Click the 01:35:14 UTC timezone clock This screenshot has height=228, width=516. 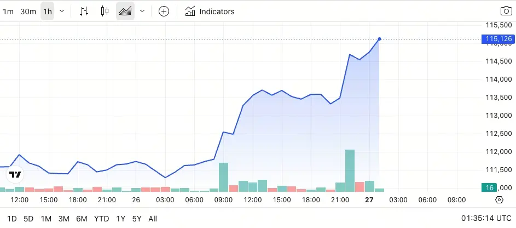pos(486,219)
